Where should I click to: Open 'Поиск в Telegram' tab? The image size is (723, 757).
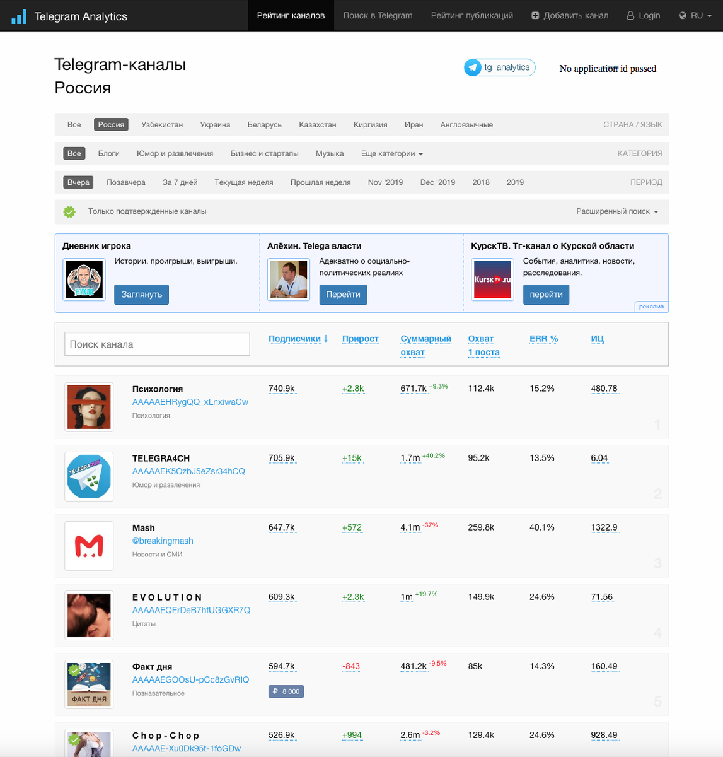click(x=378, y=15)
